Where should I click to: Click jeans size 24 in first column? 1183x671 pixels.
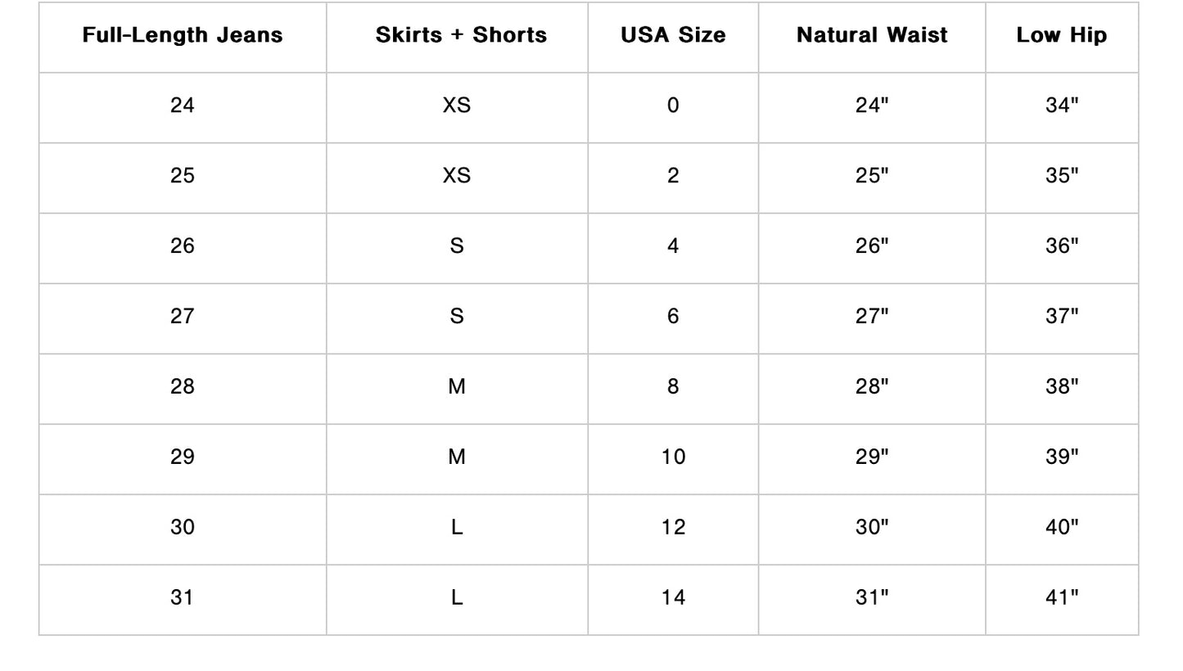pos(183,106)
